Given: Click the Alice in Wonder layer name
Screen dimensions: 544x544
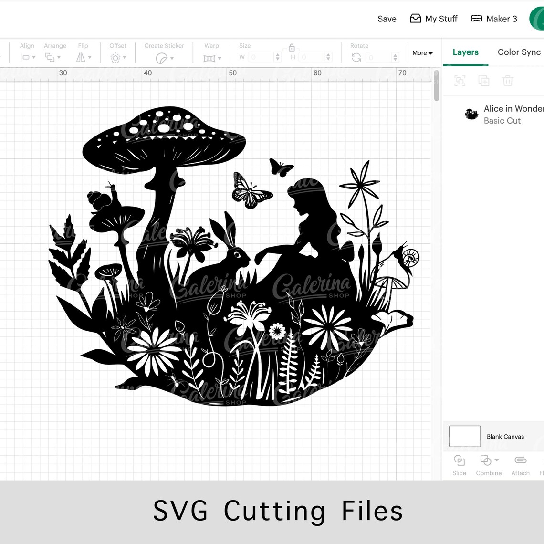Looking at the screenshot, I should tap(513, 109).
